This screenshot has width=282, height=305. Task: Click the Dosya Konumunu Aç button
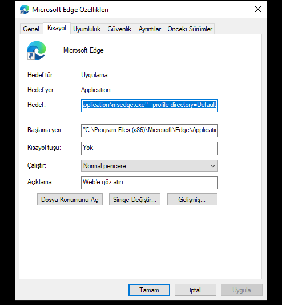pyautogui.click(x=70, y=199)
